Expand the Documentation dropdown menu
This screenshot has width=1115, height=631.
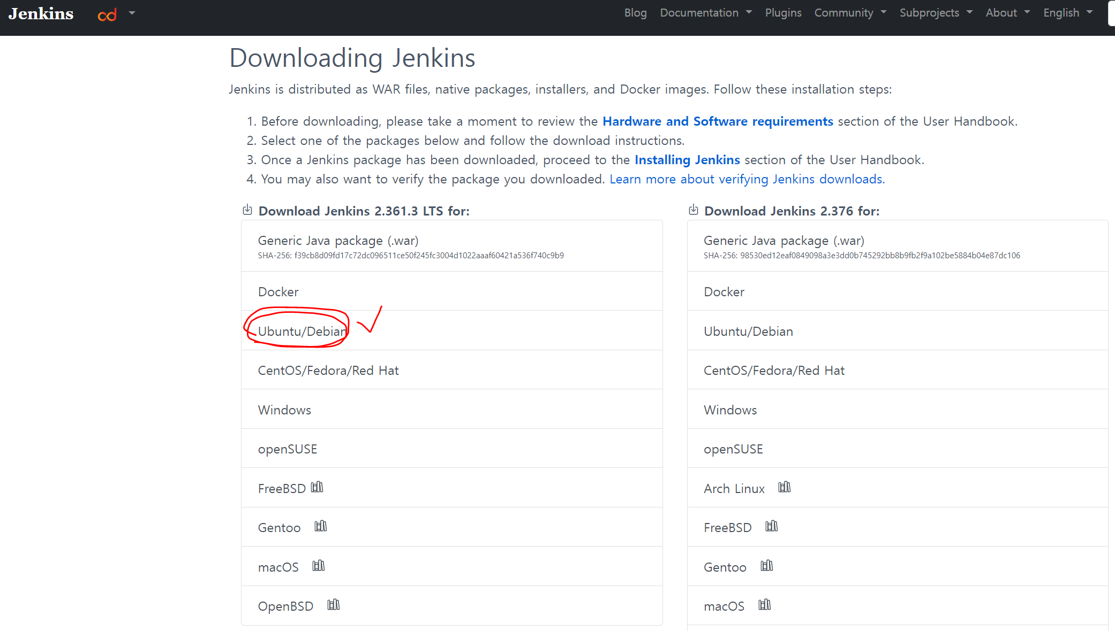tap(705, 13)
